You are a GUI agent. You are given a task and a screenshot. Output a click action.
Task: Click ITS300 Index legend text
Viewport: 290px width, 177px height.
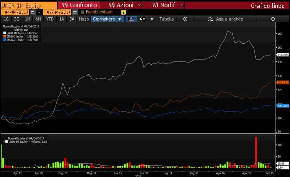(x=15, y=37)
